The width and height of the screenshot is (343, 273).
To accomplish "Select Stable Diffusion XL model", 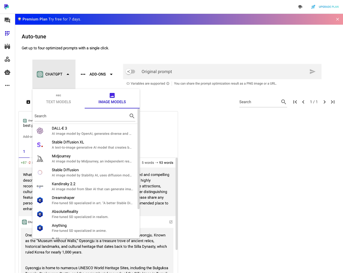I will [85, 145].
